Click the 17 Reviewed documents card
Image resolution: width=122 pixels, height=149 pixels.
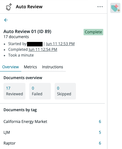[x=14, y=91]
